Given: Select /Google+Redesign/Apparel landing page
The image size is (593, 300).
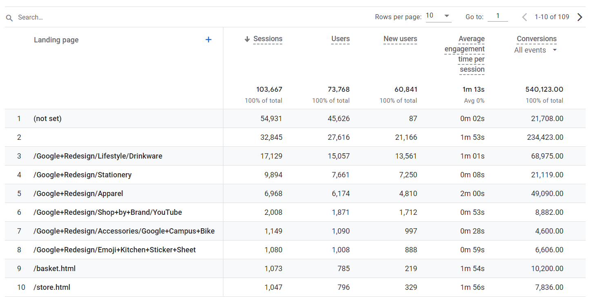Looking at the screenshot, I should click(78, 194).
